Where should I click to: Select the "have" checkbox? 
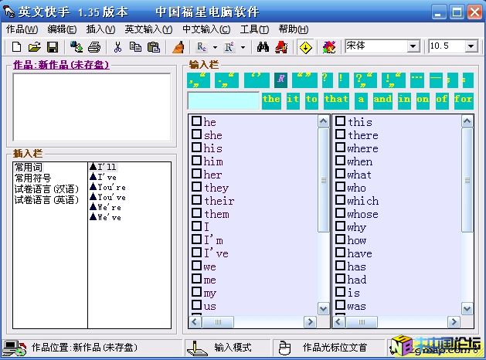pyautogui.click(x=340, y=252)
